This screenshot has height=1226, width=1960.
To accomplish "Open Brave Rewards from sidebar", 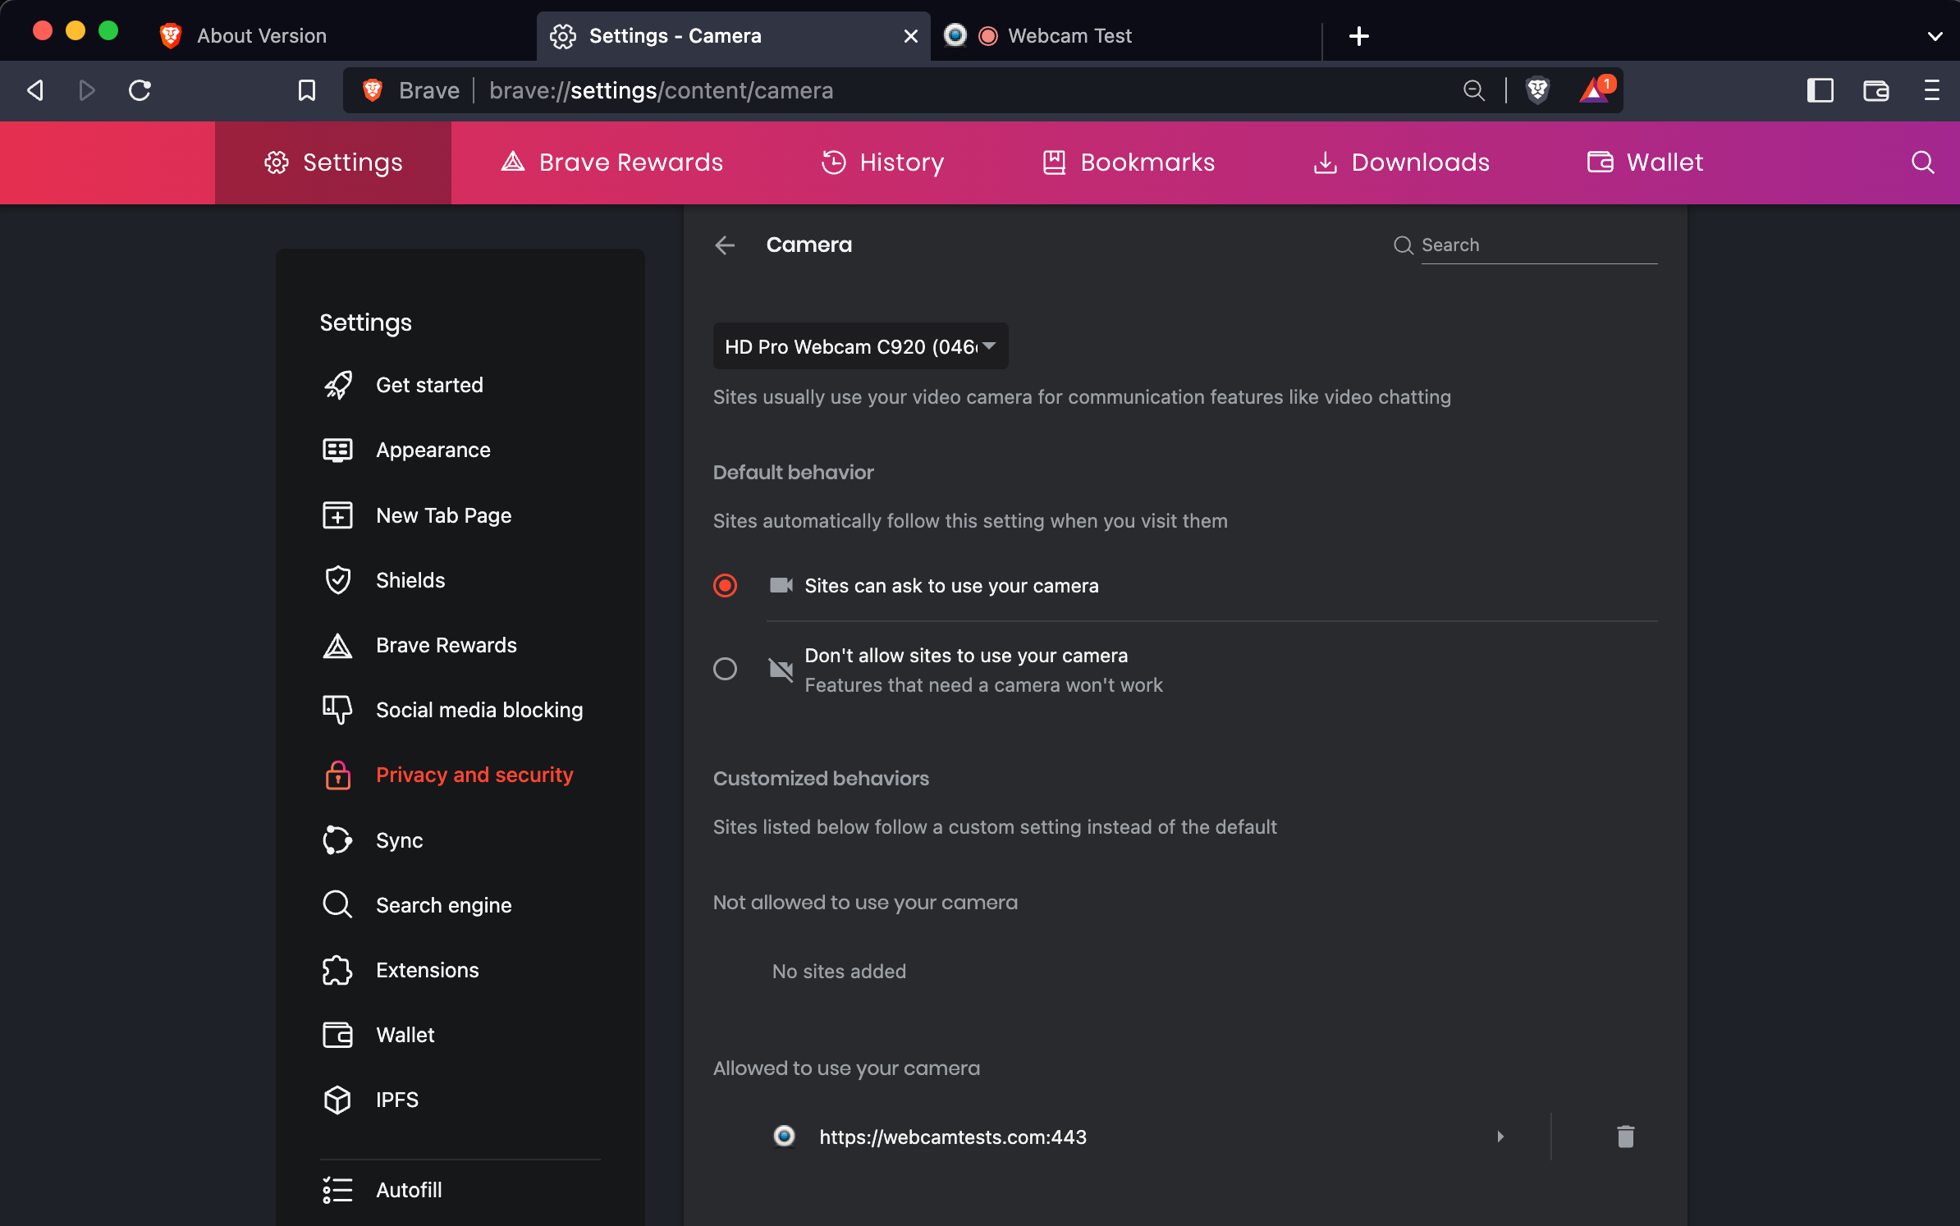I will click(446, 644).
